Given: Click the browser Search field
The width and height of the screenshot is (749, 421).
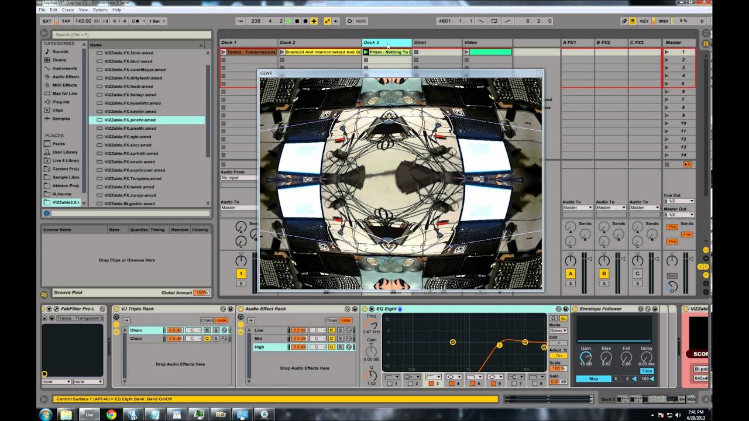Looking at the screenshot, I should pos(132,35).
